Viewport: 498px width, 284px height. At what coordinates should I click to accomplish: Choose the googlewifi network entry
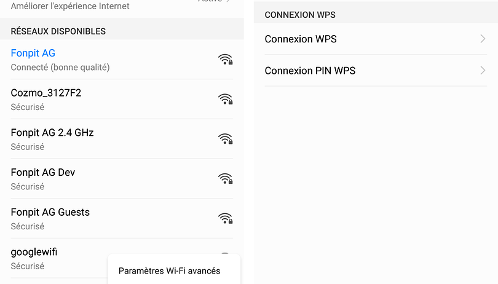[54, 258]
